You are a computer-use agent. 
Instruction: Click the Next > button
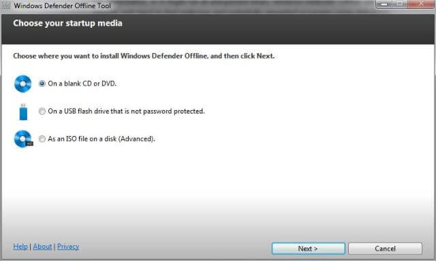point(309,249)
